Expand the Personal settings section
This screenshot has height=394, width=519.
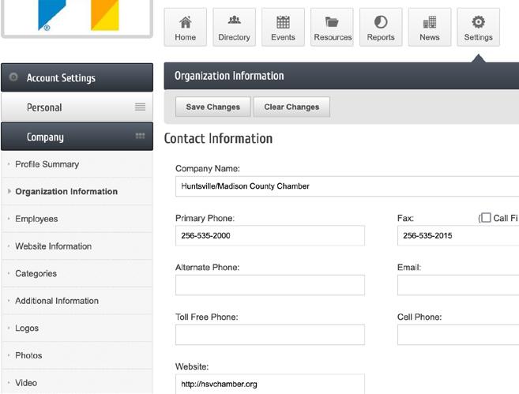tap(77, 107)
